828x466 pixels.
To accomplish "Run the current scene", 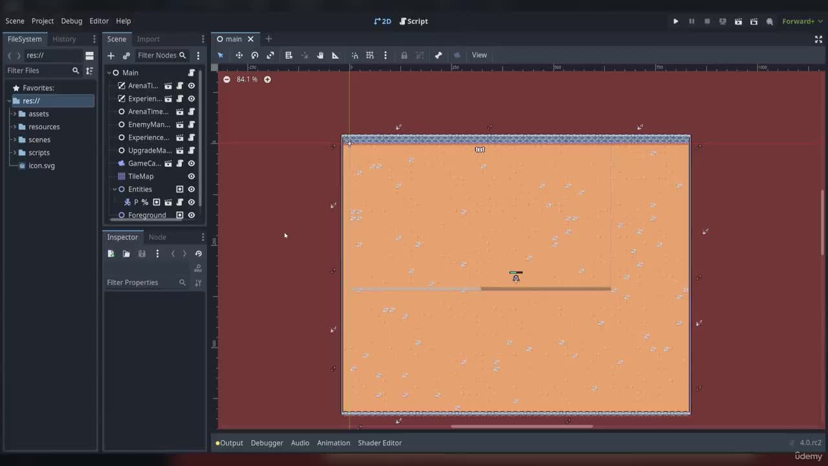I will click(x=738, y=21).
